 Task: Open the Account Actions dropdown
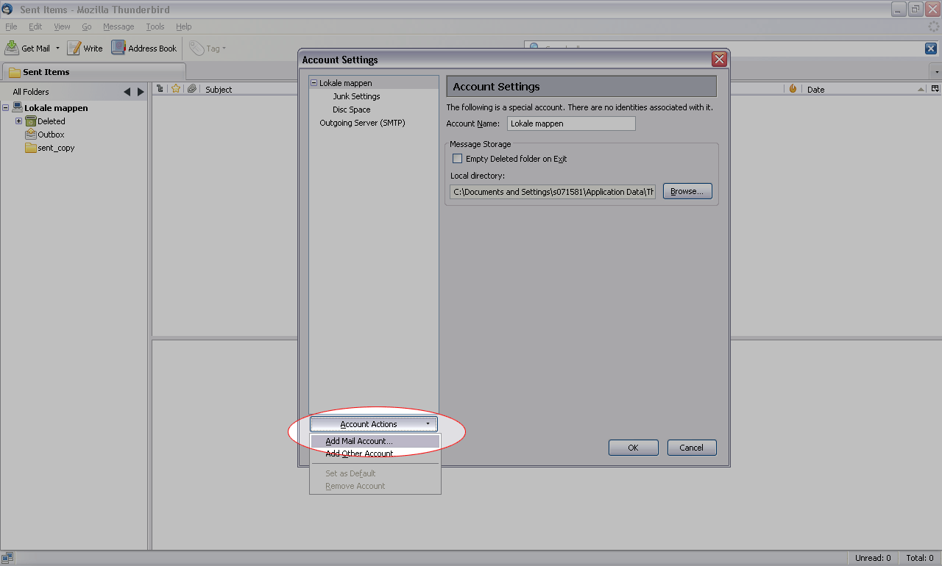coord(373,424)
